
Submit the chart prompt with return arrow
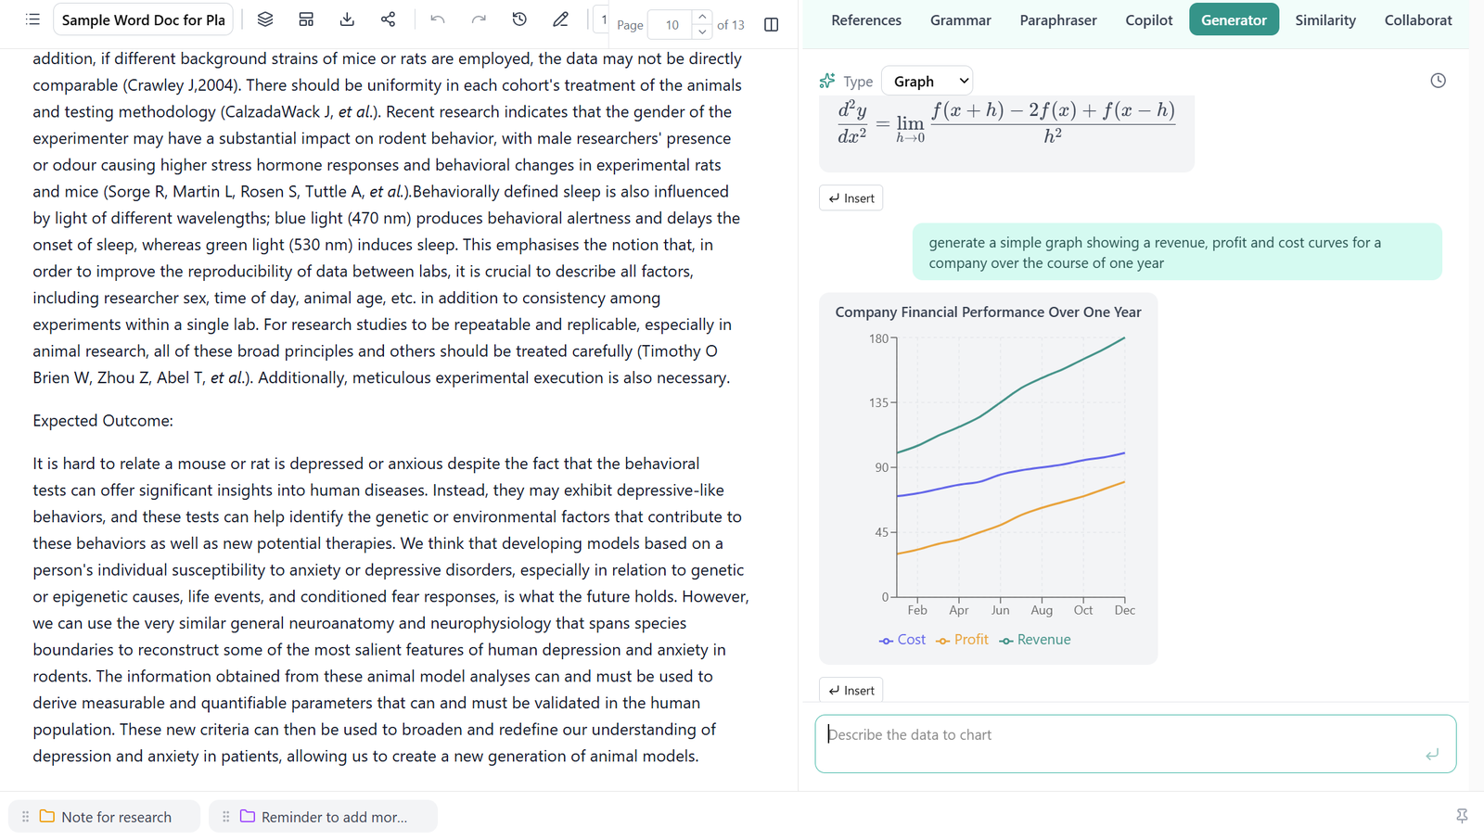(x=1432, y=755)
